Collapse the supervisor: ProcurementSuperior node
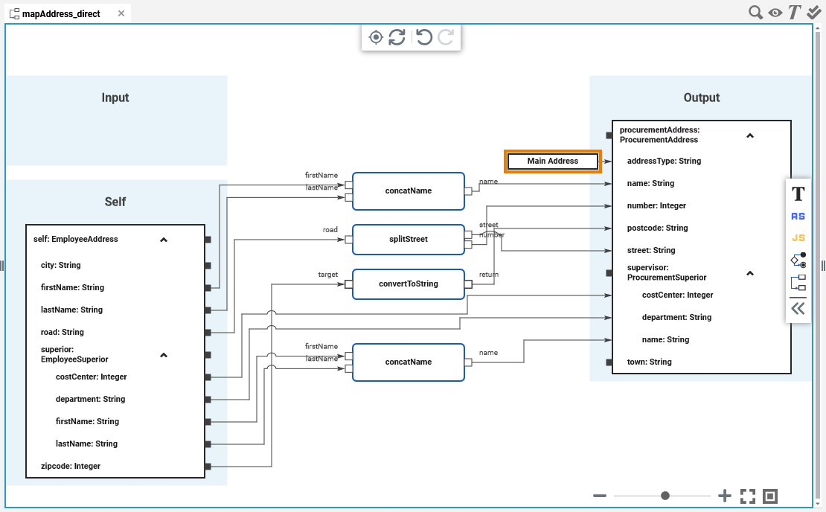 point(750,273)
